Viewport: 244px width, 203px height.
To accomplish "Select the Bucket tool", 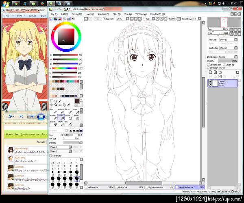I will pos(53,123).
